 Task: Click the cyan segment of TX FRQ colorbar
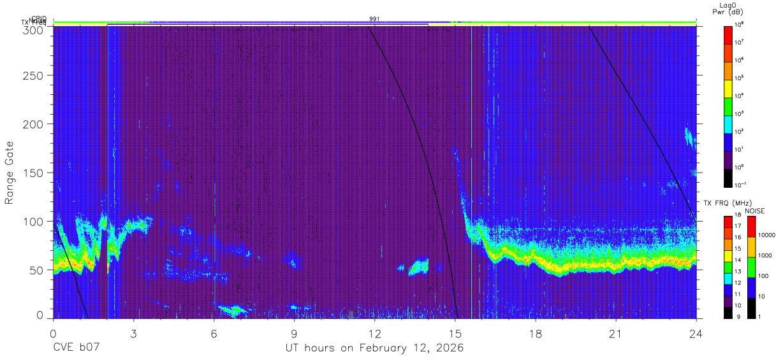[x=728, y=278]
